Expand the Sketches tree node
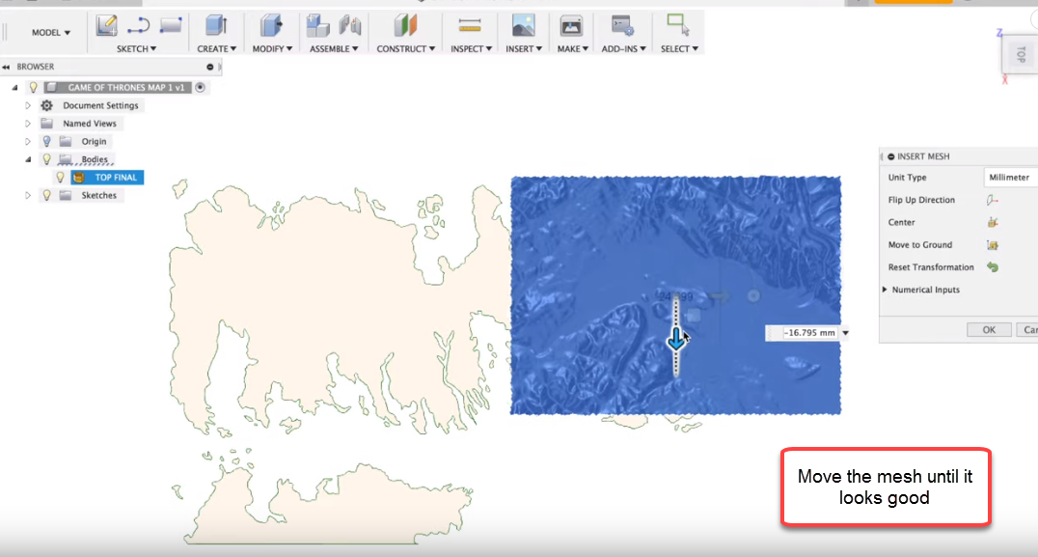 tap(28, 195)
